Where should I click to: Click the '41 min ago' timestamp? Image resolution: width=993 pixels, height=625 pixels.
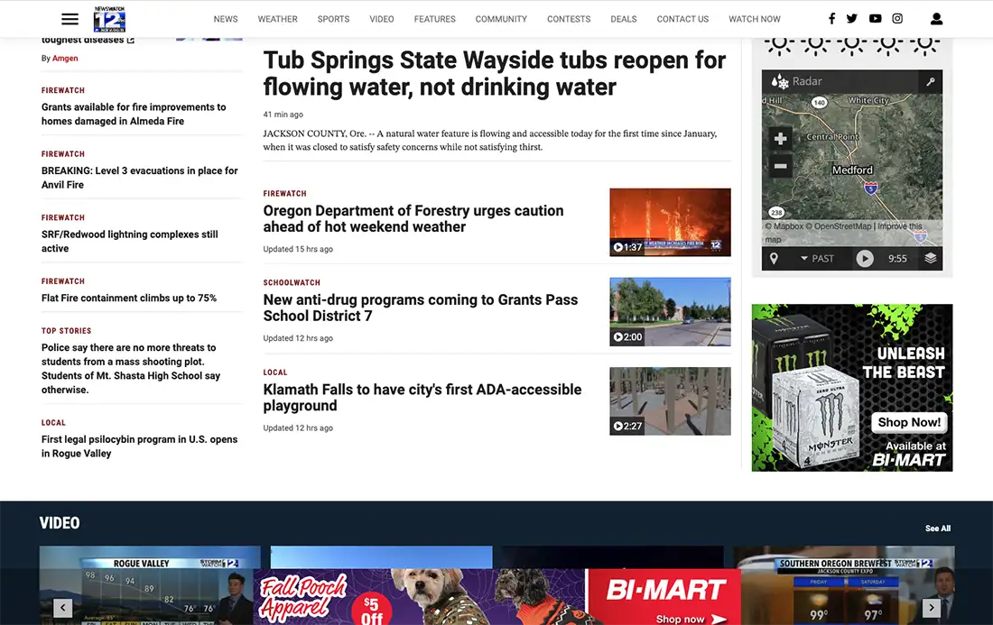(x=283, y=115)
